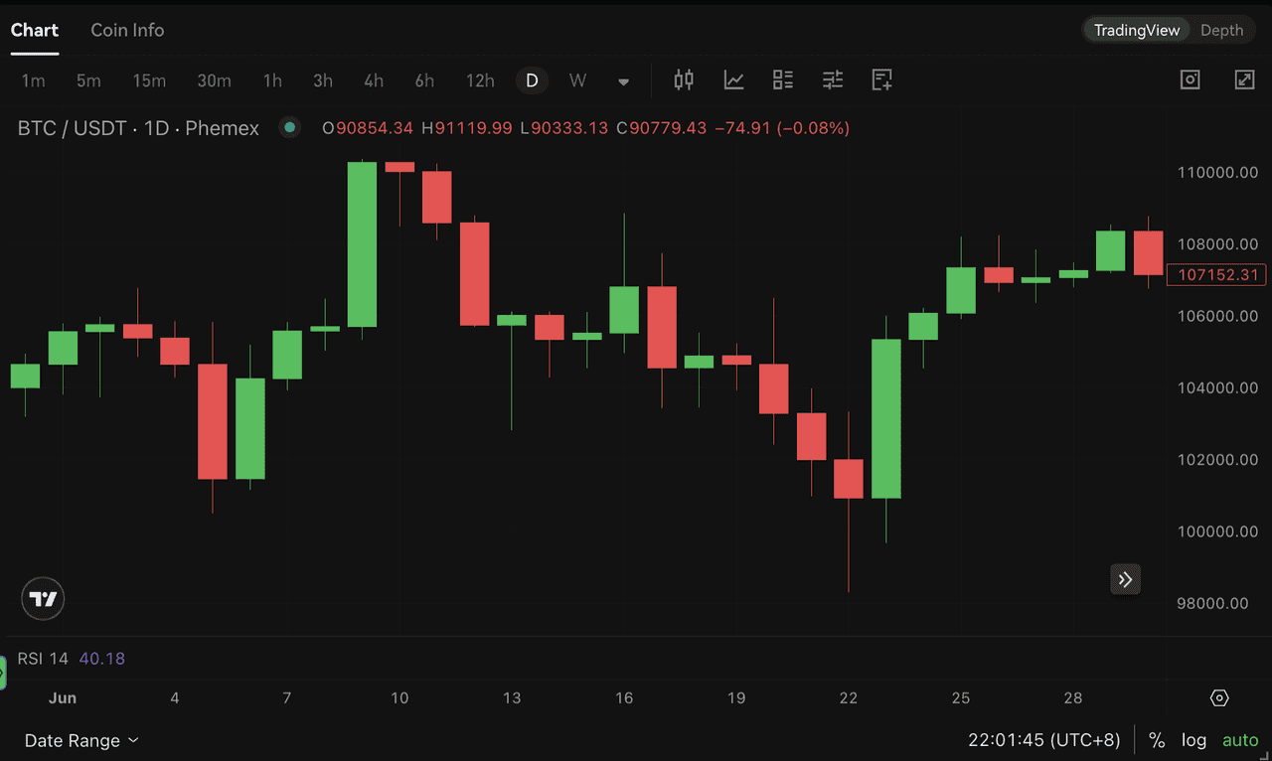Toggle auto scale on price axis
Screen dimensions: 1272x761
coord(1239,740)
